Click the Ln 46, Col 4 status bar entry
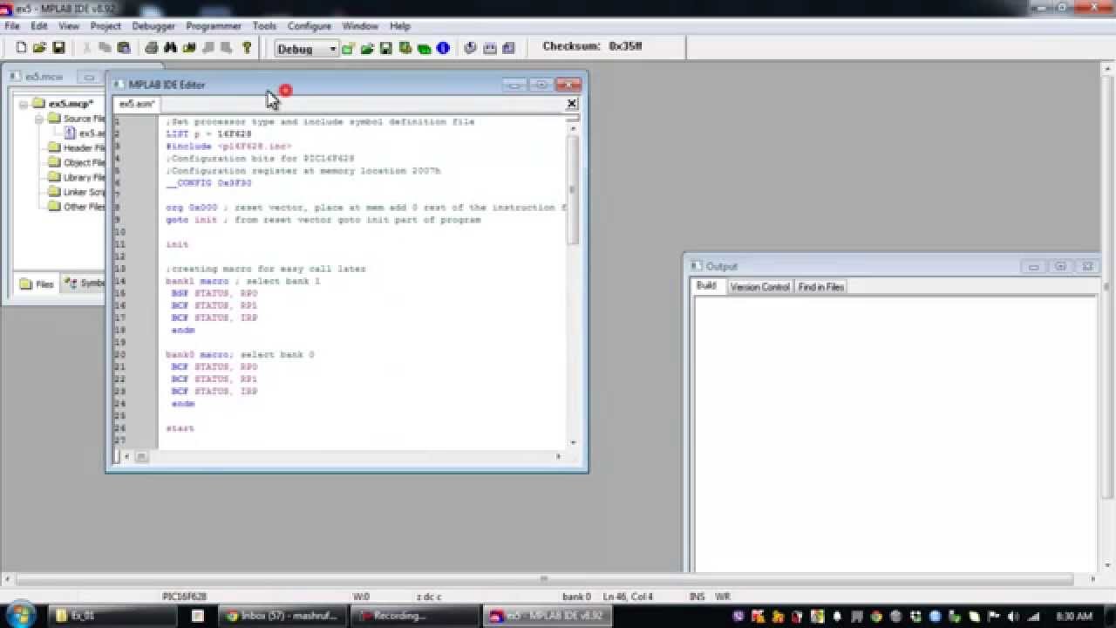The height and width of the screenshot is (628, 1116). 628,597
